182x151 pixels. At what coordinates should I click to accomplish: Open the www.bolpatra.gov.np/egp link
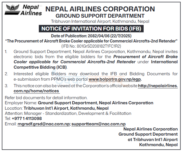pos(115,79)
